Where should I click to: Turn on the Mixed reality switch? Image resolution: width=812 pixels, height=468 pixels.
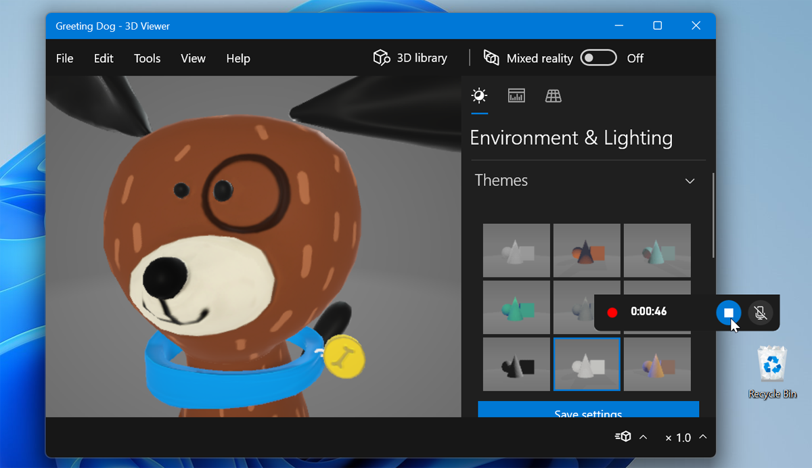pyautogui.click(x=599, y=58)
